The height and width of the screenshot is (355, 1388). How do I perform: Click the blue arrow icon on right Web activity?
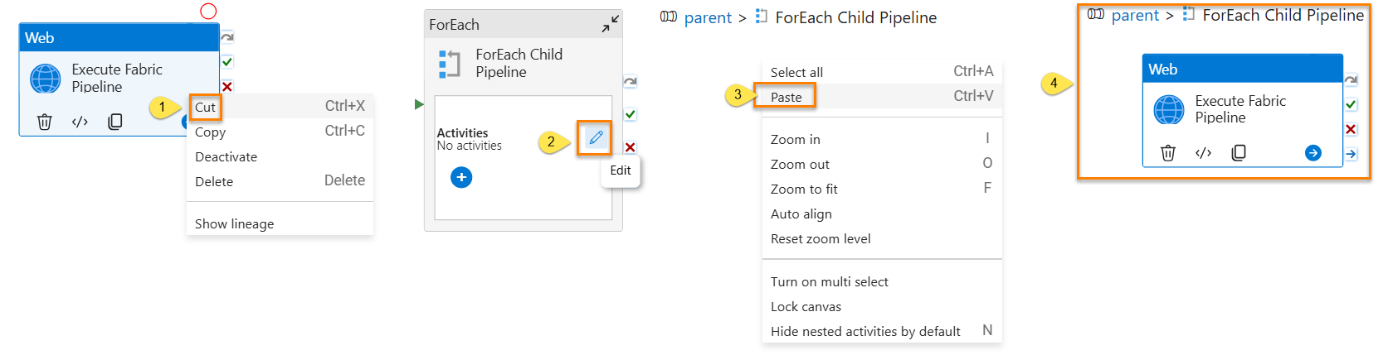pyautogui.click(x=1313, y=152)
